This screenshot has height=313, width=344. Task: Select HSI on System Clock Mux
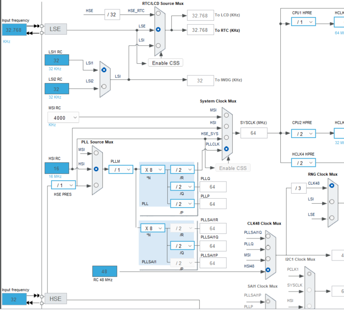tap(226, 126)
